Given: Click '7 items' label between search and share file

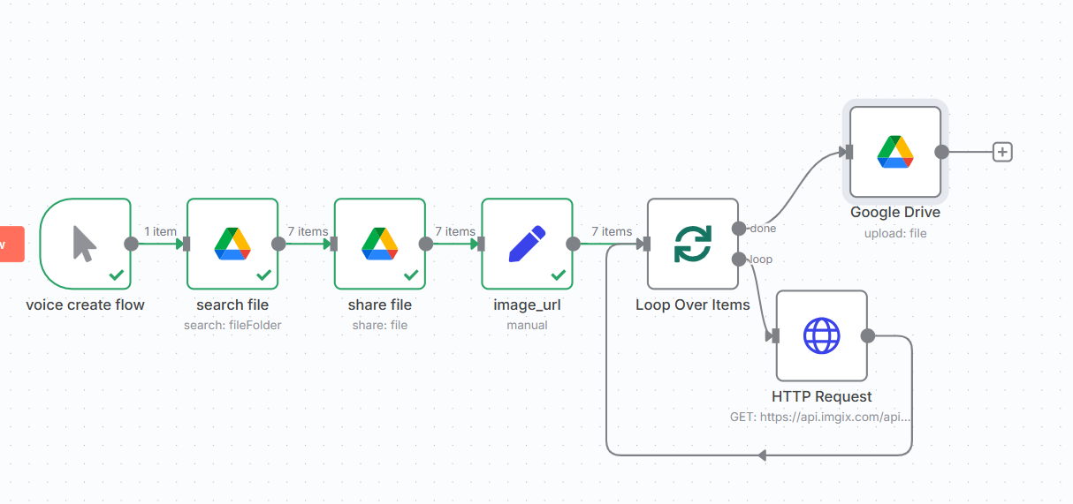Looking at the screenshot, I should pos(308,231).
